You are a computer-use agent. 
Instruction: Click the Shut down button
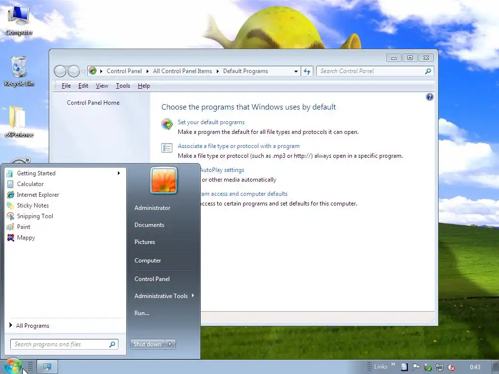[x=148, y=344]
